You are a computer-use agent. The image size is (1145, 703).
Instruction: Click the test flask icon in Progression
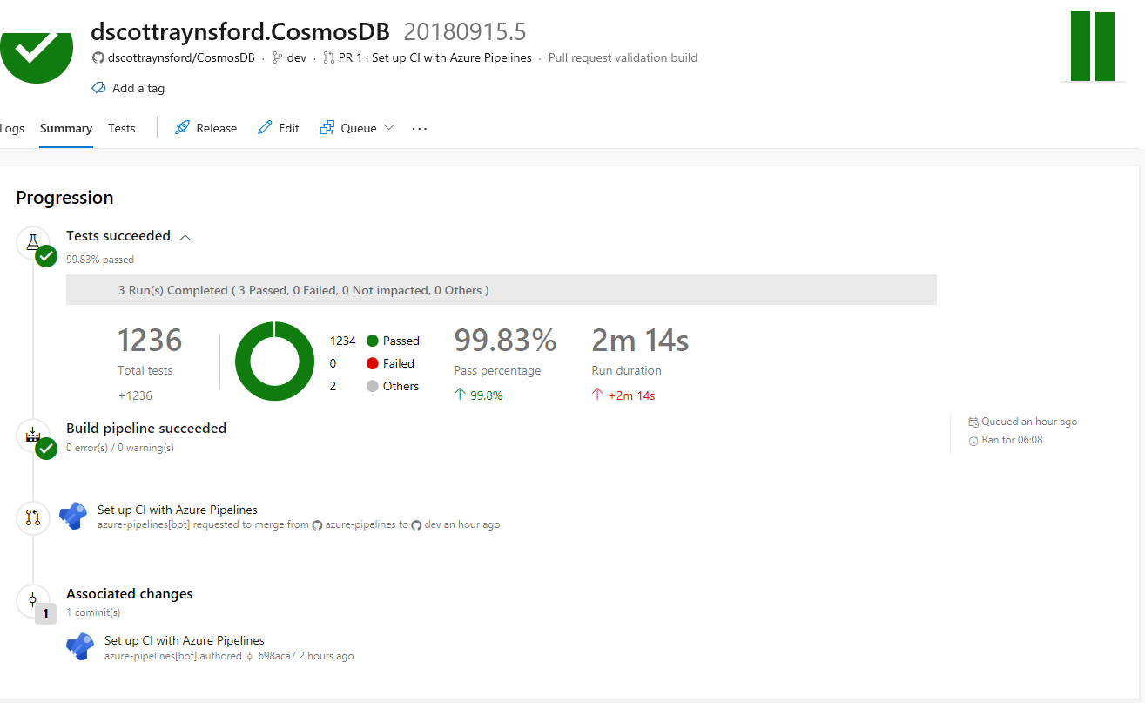coord(33,242)
